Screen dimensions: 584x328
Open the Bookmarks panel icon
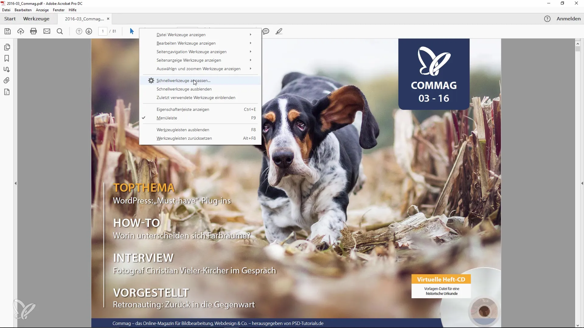(x=7, y=58)
